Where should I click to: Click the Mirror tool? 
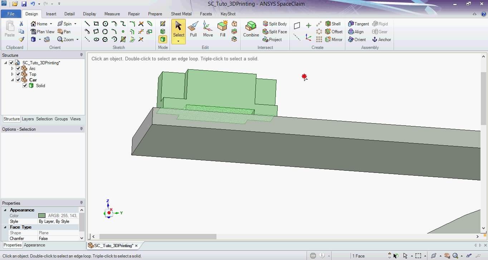click(333, 40)
